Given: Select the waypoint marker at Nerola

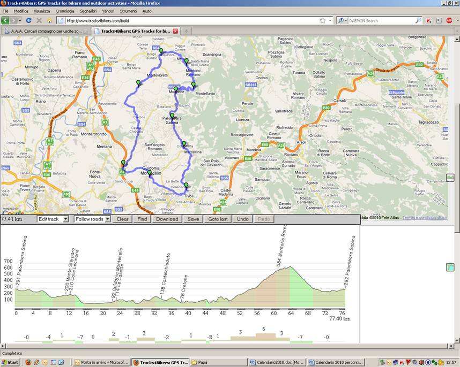Looking at the screenshot, I should [186, 62].
